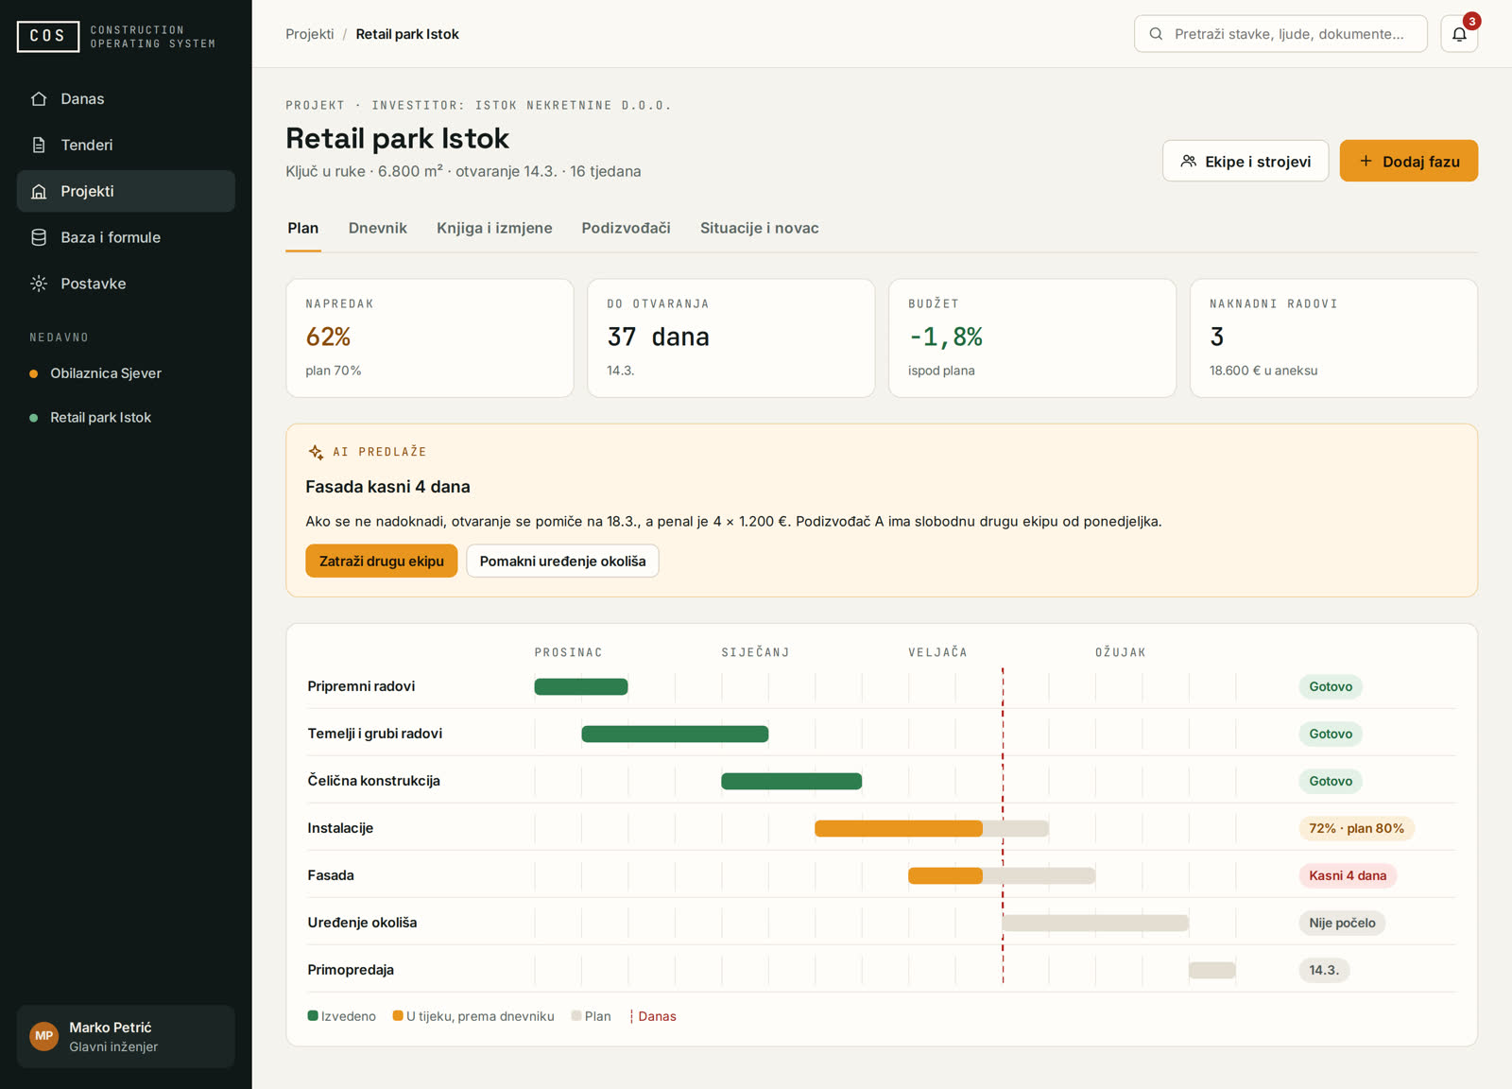This screenshot has width=1512, height=1089.
Task: Click the Do otvaranja 37 dana card
Action: coord(731,337)
